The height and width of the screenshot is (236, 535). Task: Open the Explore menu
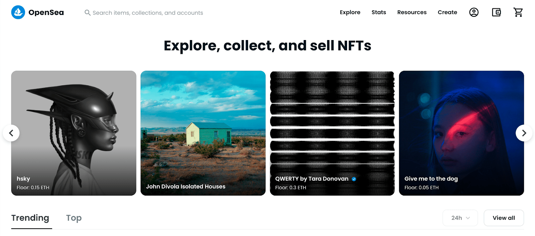[350, 12]
